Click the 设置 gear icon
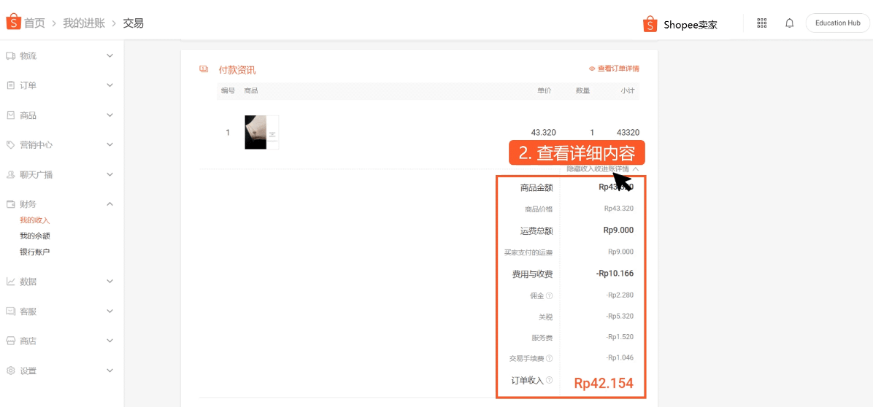873x407 pixels. click(x=10, y=371)
